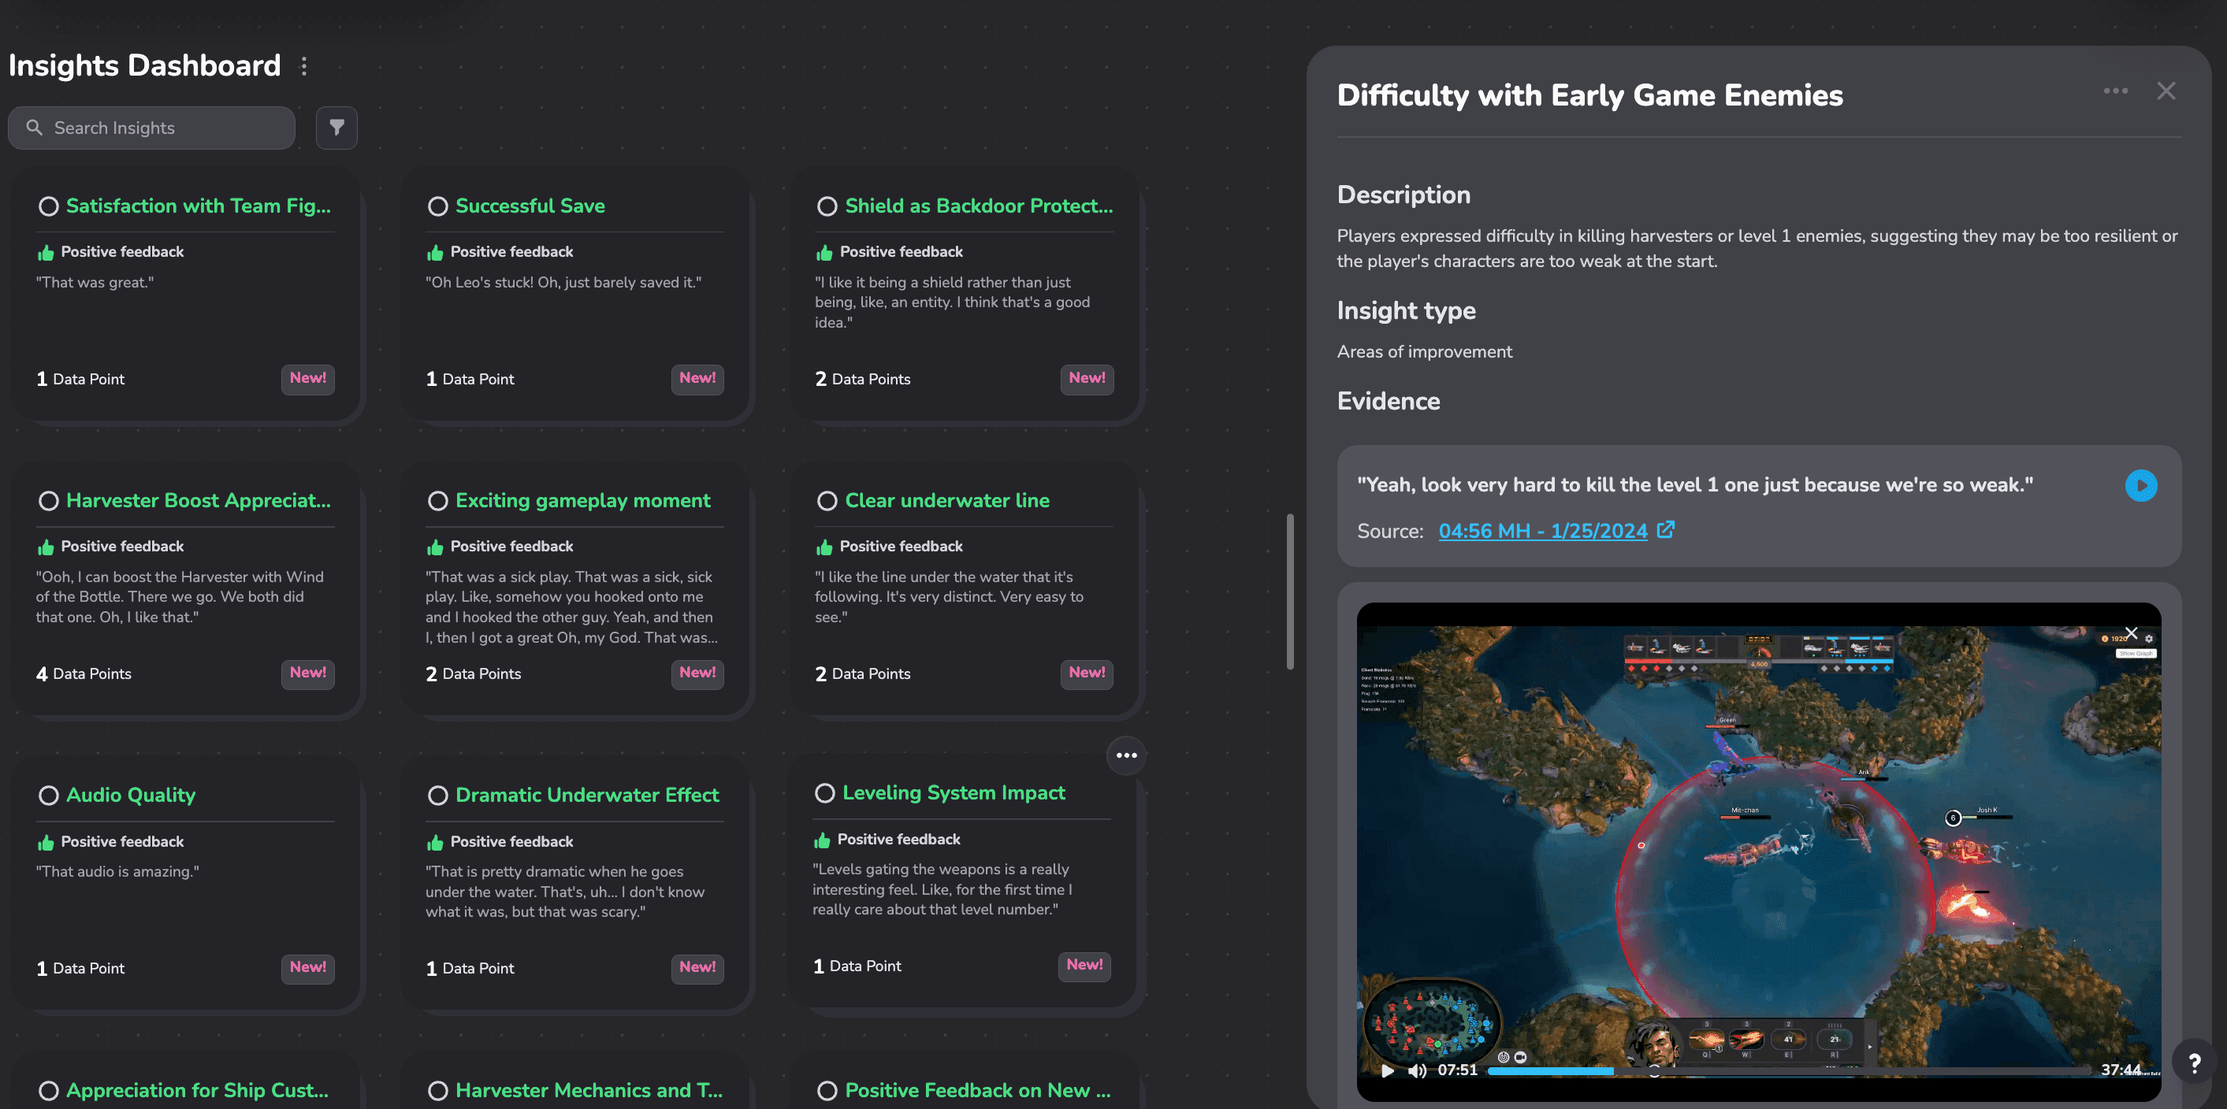
Task: Click the external link icon beside source
Action: pos(1665,529)
